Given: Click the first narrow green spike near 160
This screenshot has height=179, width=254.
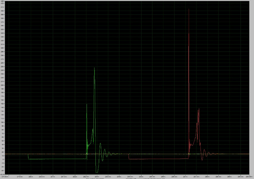Looking at the screenshot, I should (87, 104).
